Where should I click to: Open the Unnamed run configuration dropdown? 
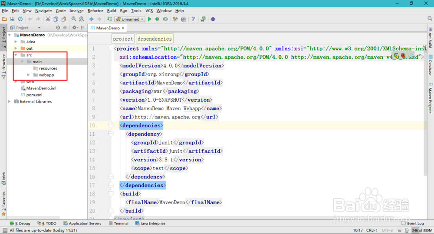(130, 19)
